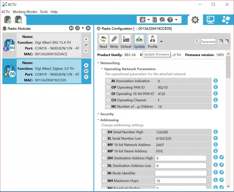Write the DL Destination Address Low value

(222, 165)
